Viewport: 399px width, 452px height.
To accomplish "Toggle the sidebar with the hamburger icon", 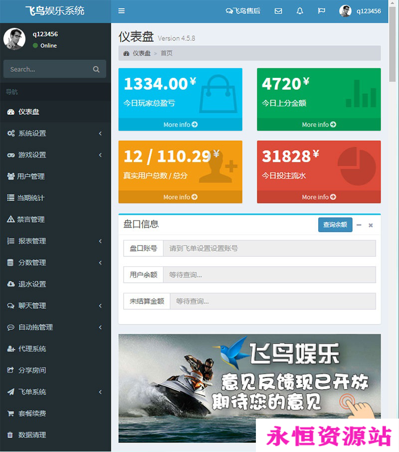I will (120, 11).
